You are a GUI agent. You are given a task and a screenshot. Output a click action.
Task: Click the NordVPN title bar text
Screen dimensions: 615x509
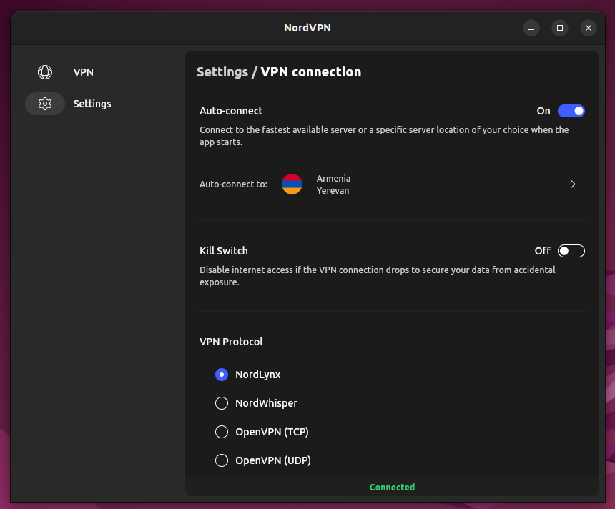pos(307,28)
